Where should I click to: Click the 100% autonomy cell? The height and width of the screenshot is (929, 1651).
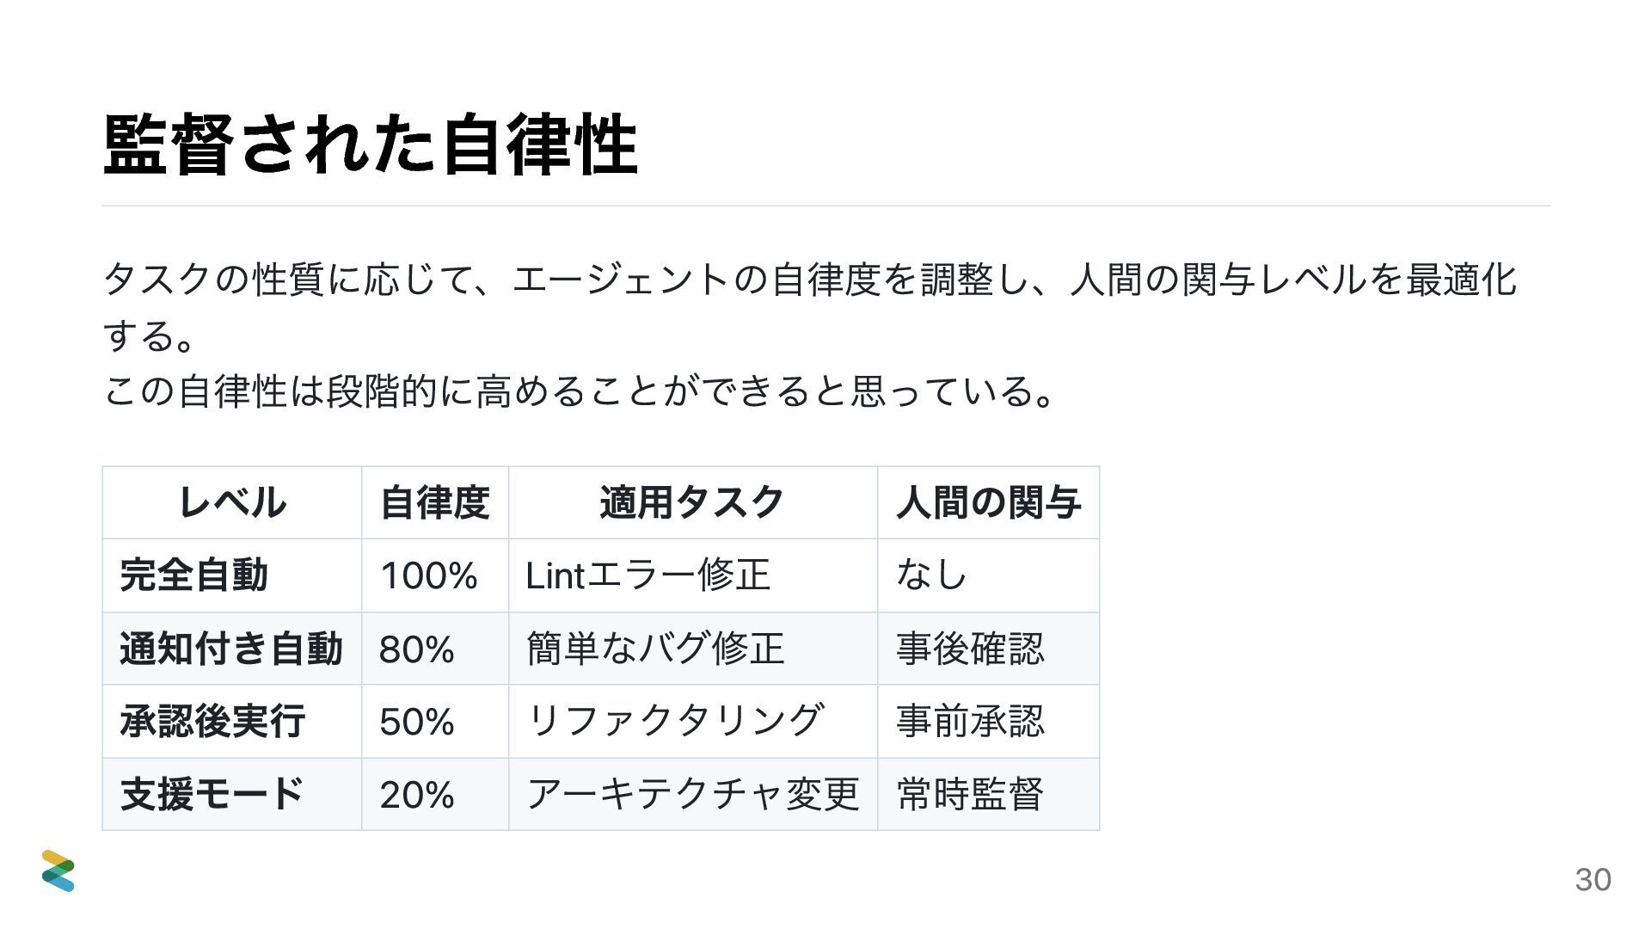[x=435, y=575]
